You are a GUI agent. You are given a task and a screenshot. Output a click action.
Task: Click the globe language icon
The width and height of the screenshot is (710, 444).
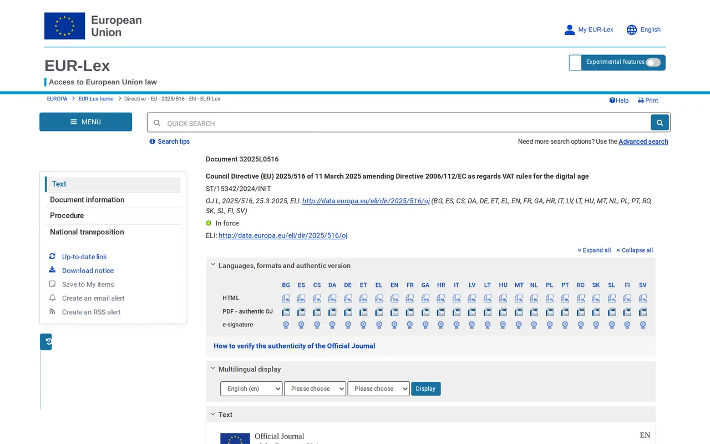pyautogui.click(x=632, y=30)
